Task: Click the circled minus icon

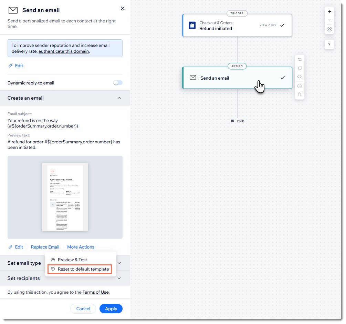Action: coord(300,86)
